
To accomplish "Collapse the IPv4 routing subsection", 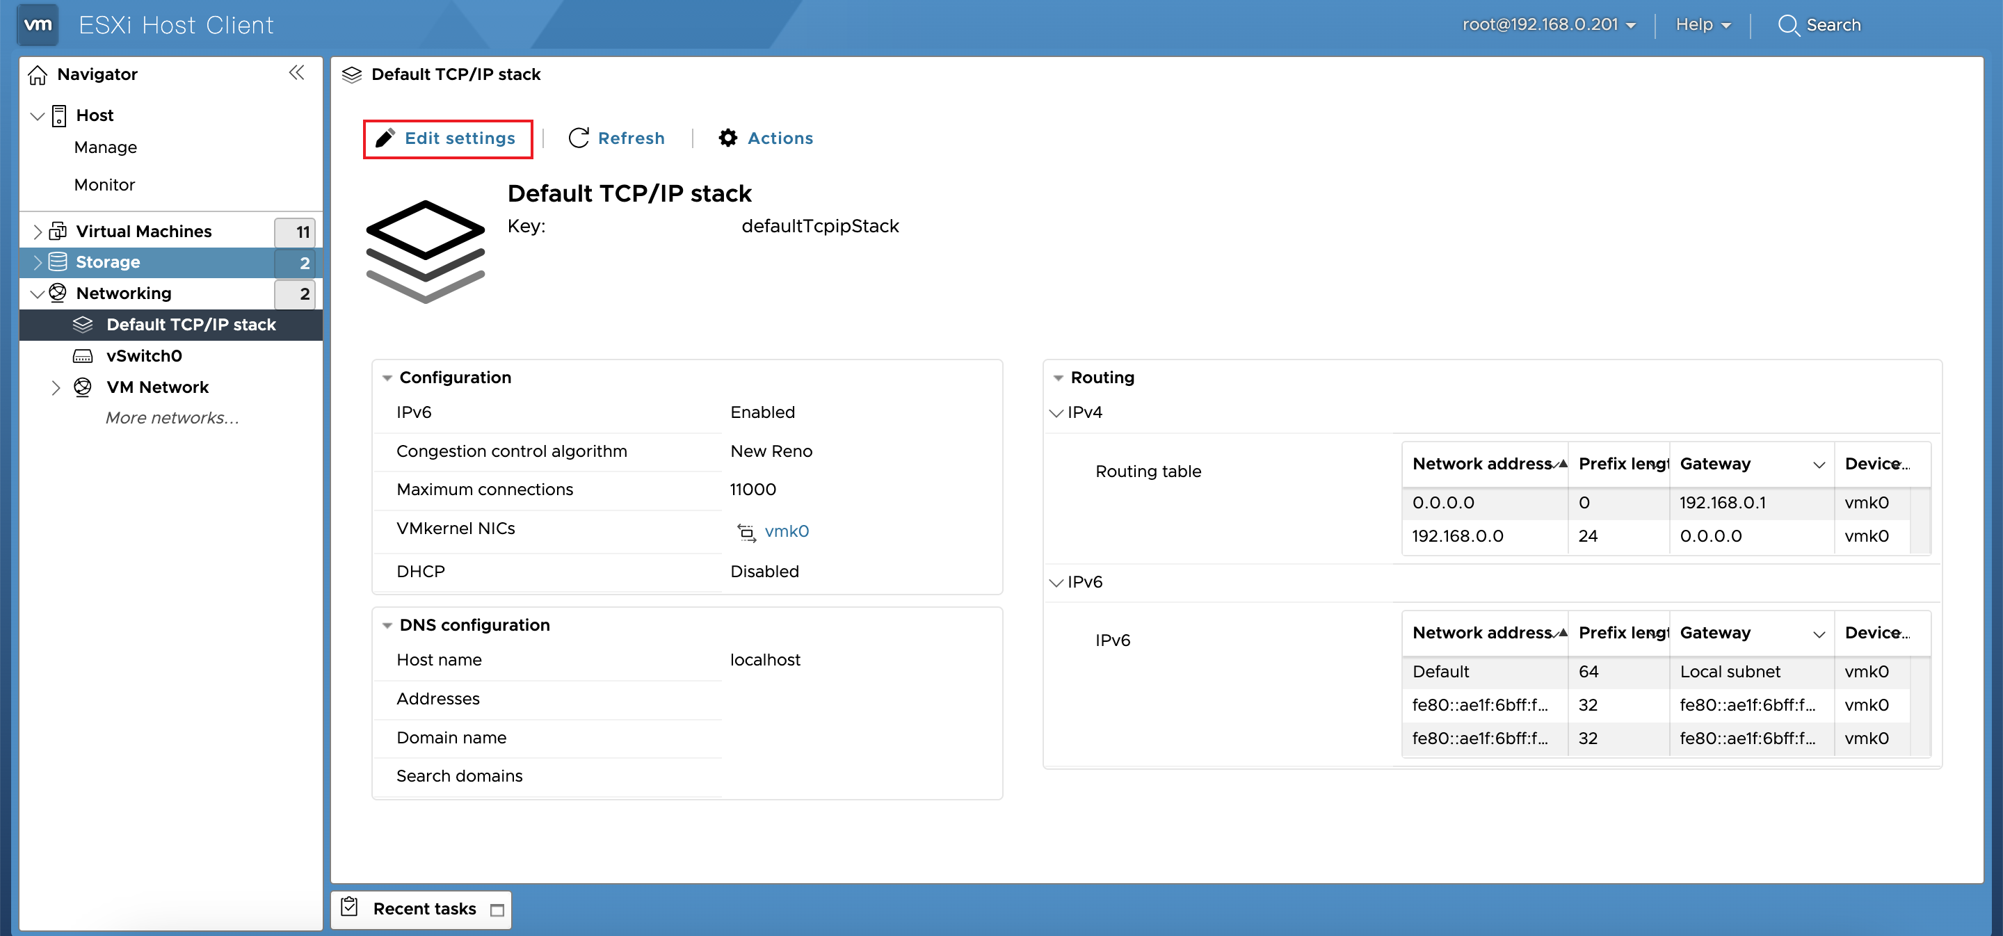I will coord(1056,413).
